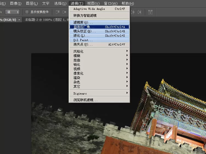Expand the 模糊 filter submenu

click(99, 56)
